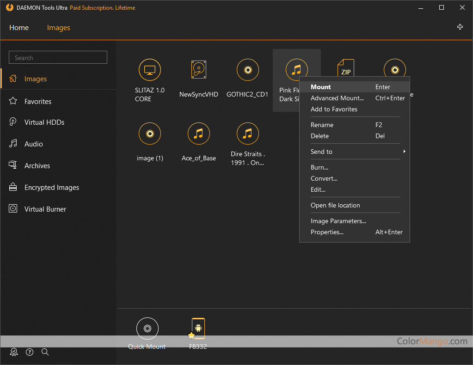Select the NewSyncVHD virtual disk icon

[x=199, y=70]
